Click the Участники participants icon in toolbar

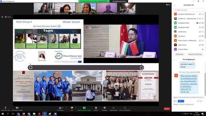[x=60, y=108]
